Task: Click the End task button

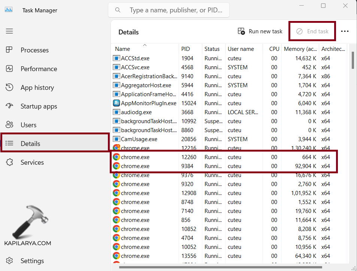Action: point(312,31)
